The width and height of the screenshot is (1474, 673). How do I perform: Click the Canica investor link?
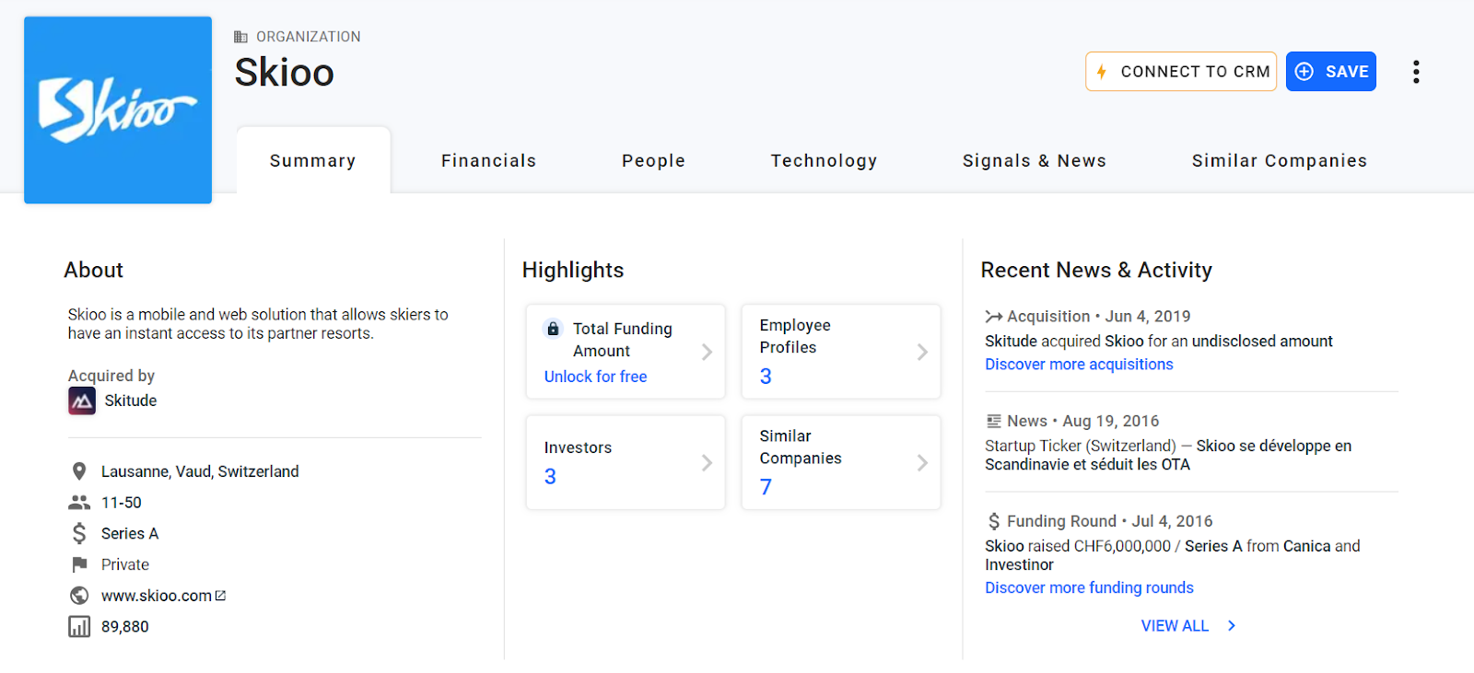coord(1307,546)
